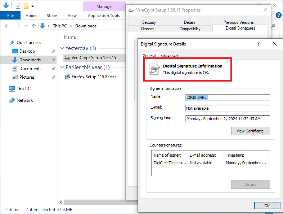Select the VeraCrypt Setup 1.26.15 file

pos(94,58)
